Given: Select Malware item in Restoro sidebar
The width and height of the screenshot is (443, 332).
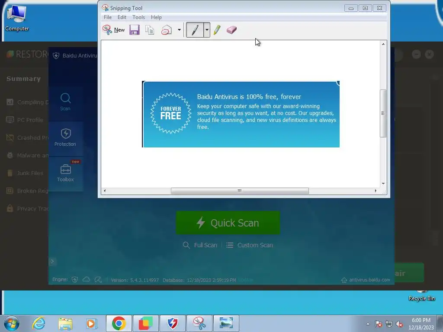Looking at the screenshot, I should click(x=27, y=155).
